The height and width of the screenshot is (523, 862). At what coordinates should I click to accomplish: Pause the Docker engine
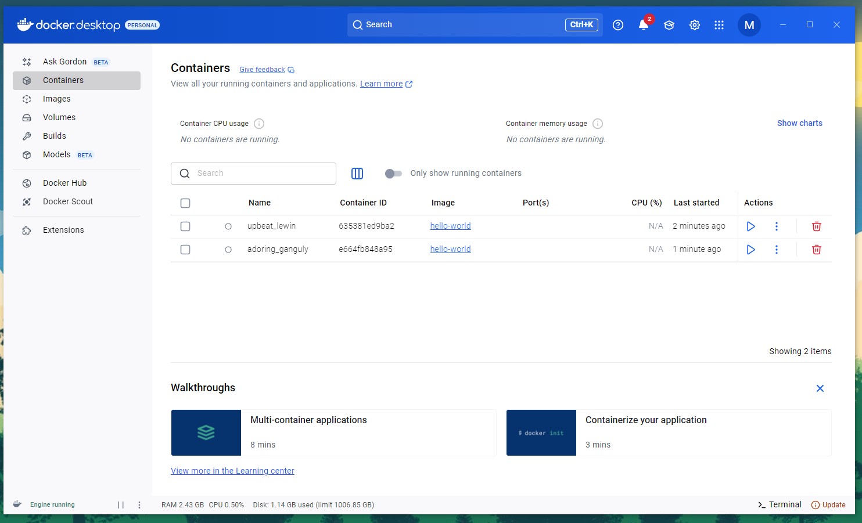121,505
